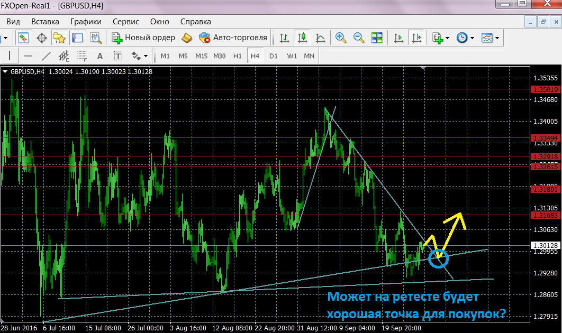
Task: Open the Data Window crosshair-target icon
Action: [x=42, y=38]
